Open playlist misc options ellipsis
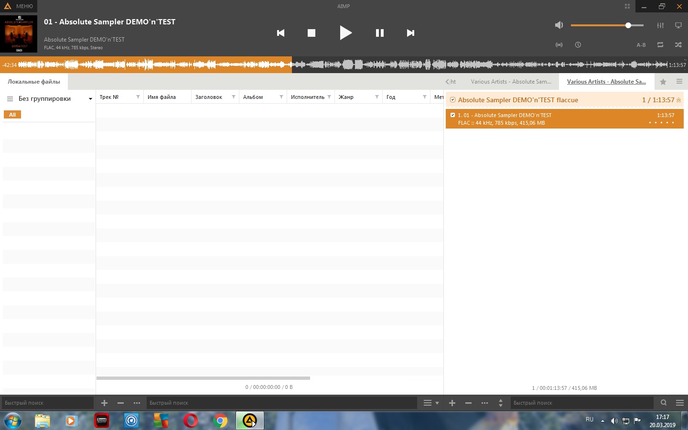This screenshot has width=688, height=430. (x=484, y=403)
